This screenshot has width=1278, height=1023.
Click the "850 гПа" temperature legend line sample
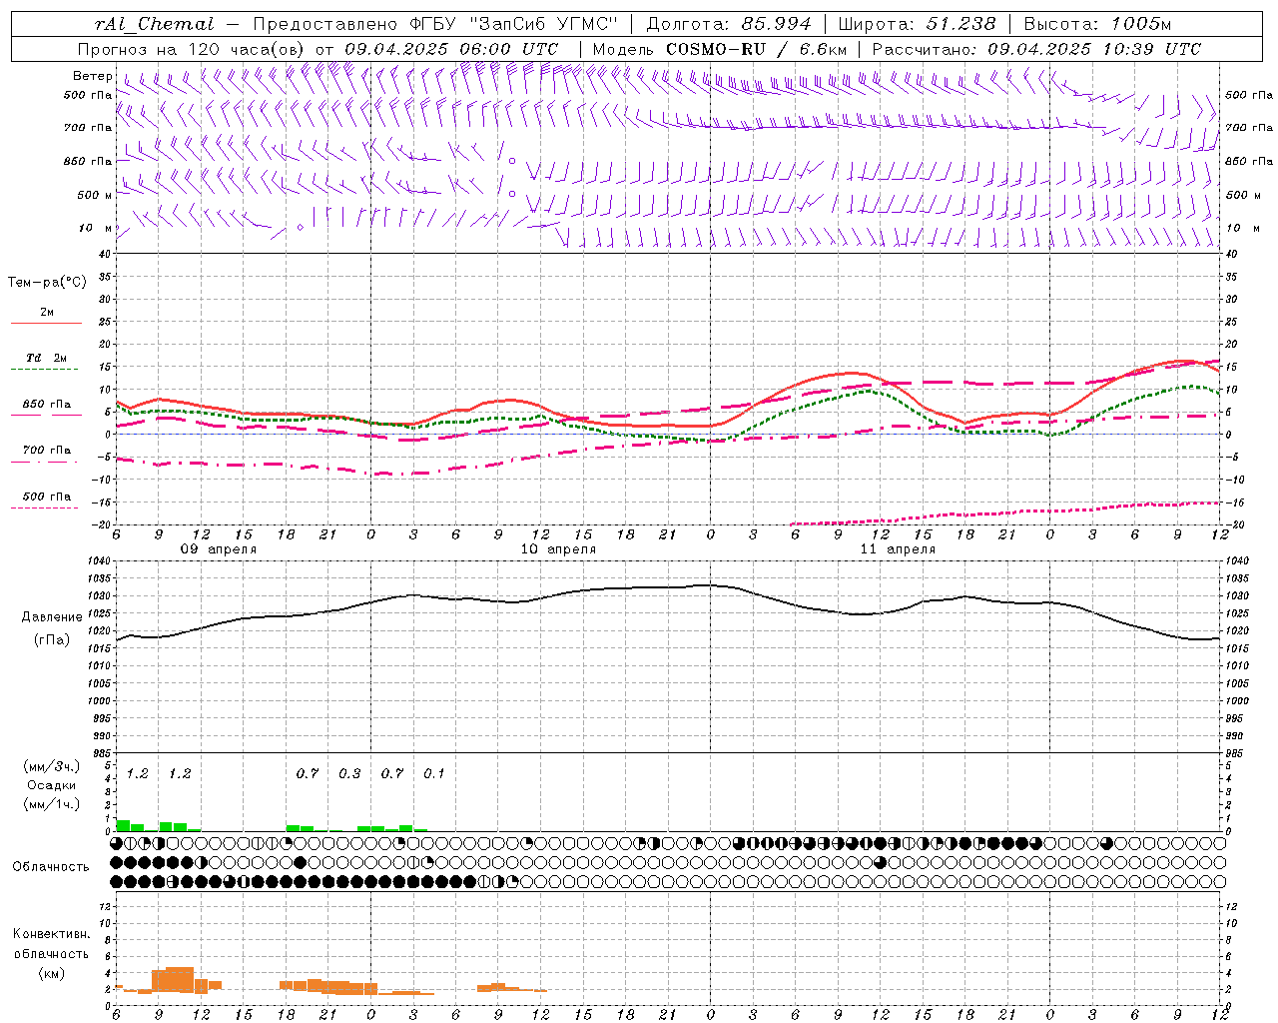click(46, 416)
